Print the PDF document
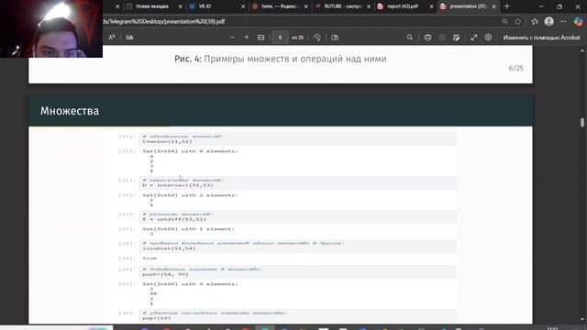Screen dimensions: 587x330 tap(427, 38)
